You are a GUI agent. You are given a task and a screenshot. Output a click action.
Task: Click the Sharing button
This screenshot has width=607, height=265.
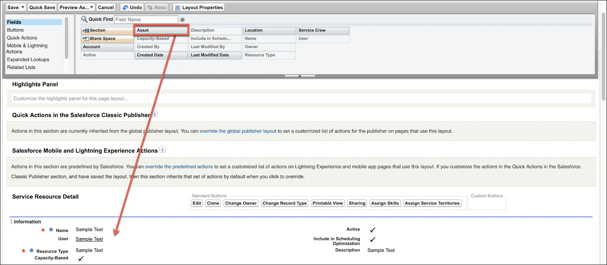357,203
